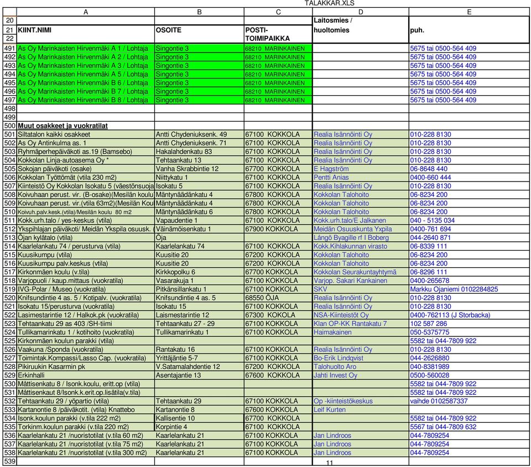The image size is (531, 467).
Task: Click phone '040 - 5135 034'
Action: tap(469, 220)
